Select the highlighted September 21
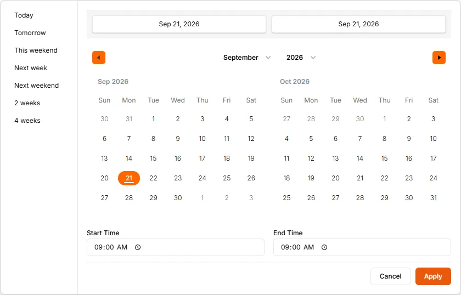The image size is (461, 295). (129, 178)
